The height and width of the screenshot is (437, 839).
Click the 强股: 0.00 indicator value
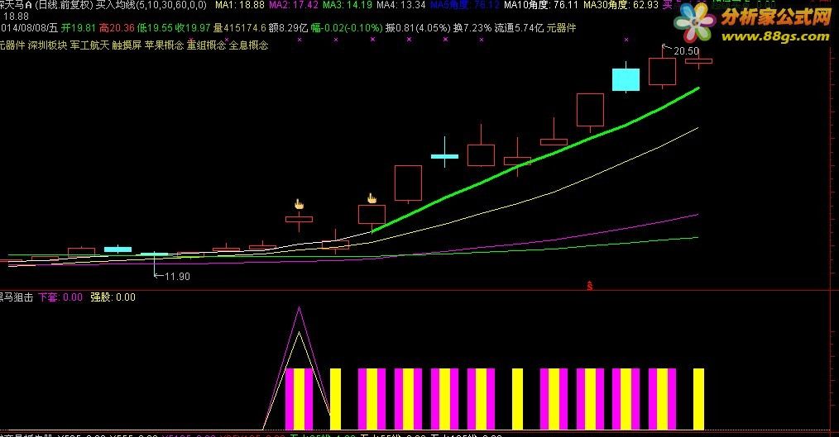point(113,297)
